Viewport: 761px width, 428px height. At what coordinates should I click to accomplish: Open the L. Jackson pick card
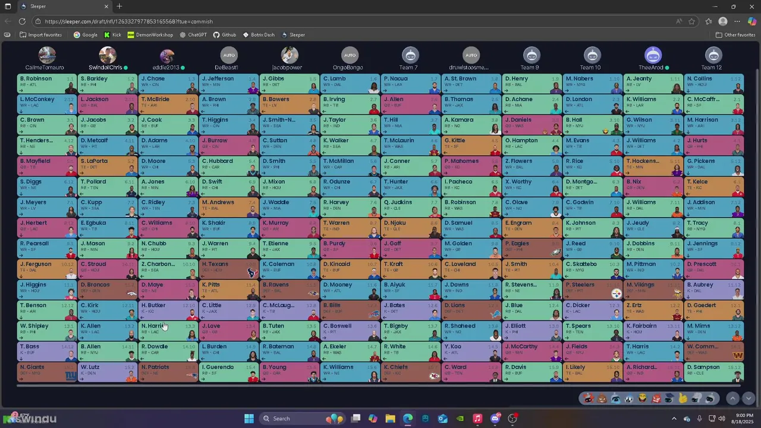tap(107, 104)
